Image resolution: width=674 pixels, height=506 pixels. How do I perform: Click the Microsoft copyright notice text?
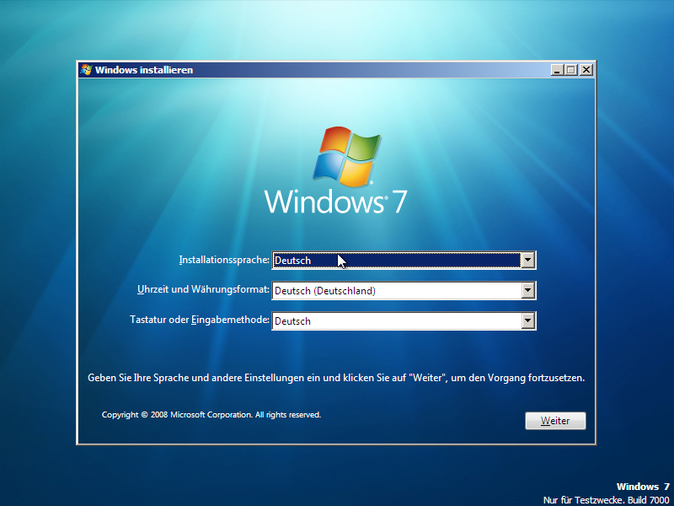pos(211,415)
